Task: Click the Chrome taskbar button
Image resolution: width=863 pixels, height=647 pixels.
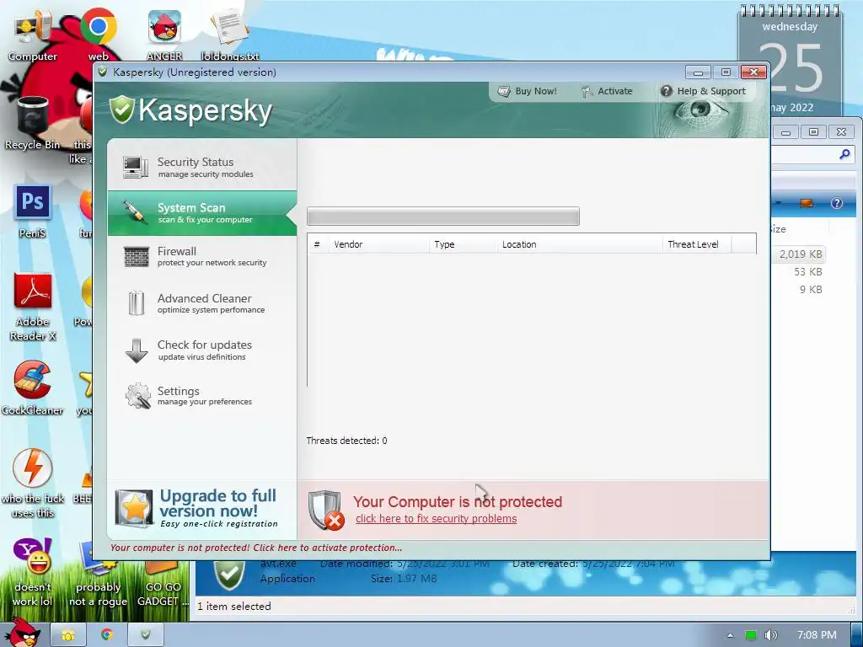Action: pyautogui.click(x=107, y=635)
